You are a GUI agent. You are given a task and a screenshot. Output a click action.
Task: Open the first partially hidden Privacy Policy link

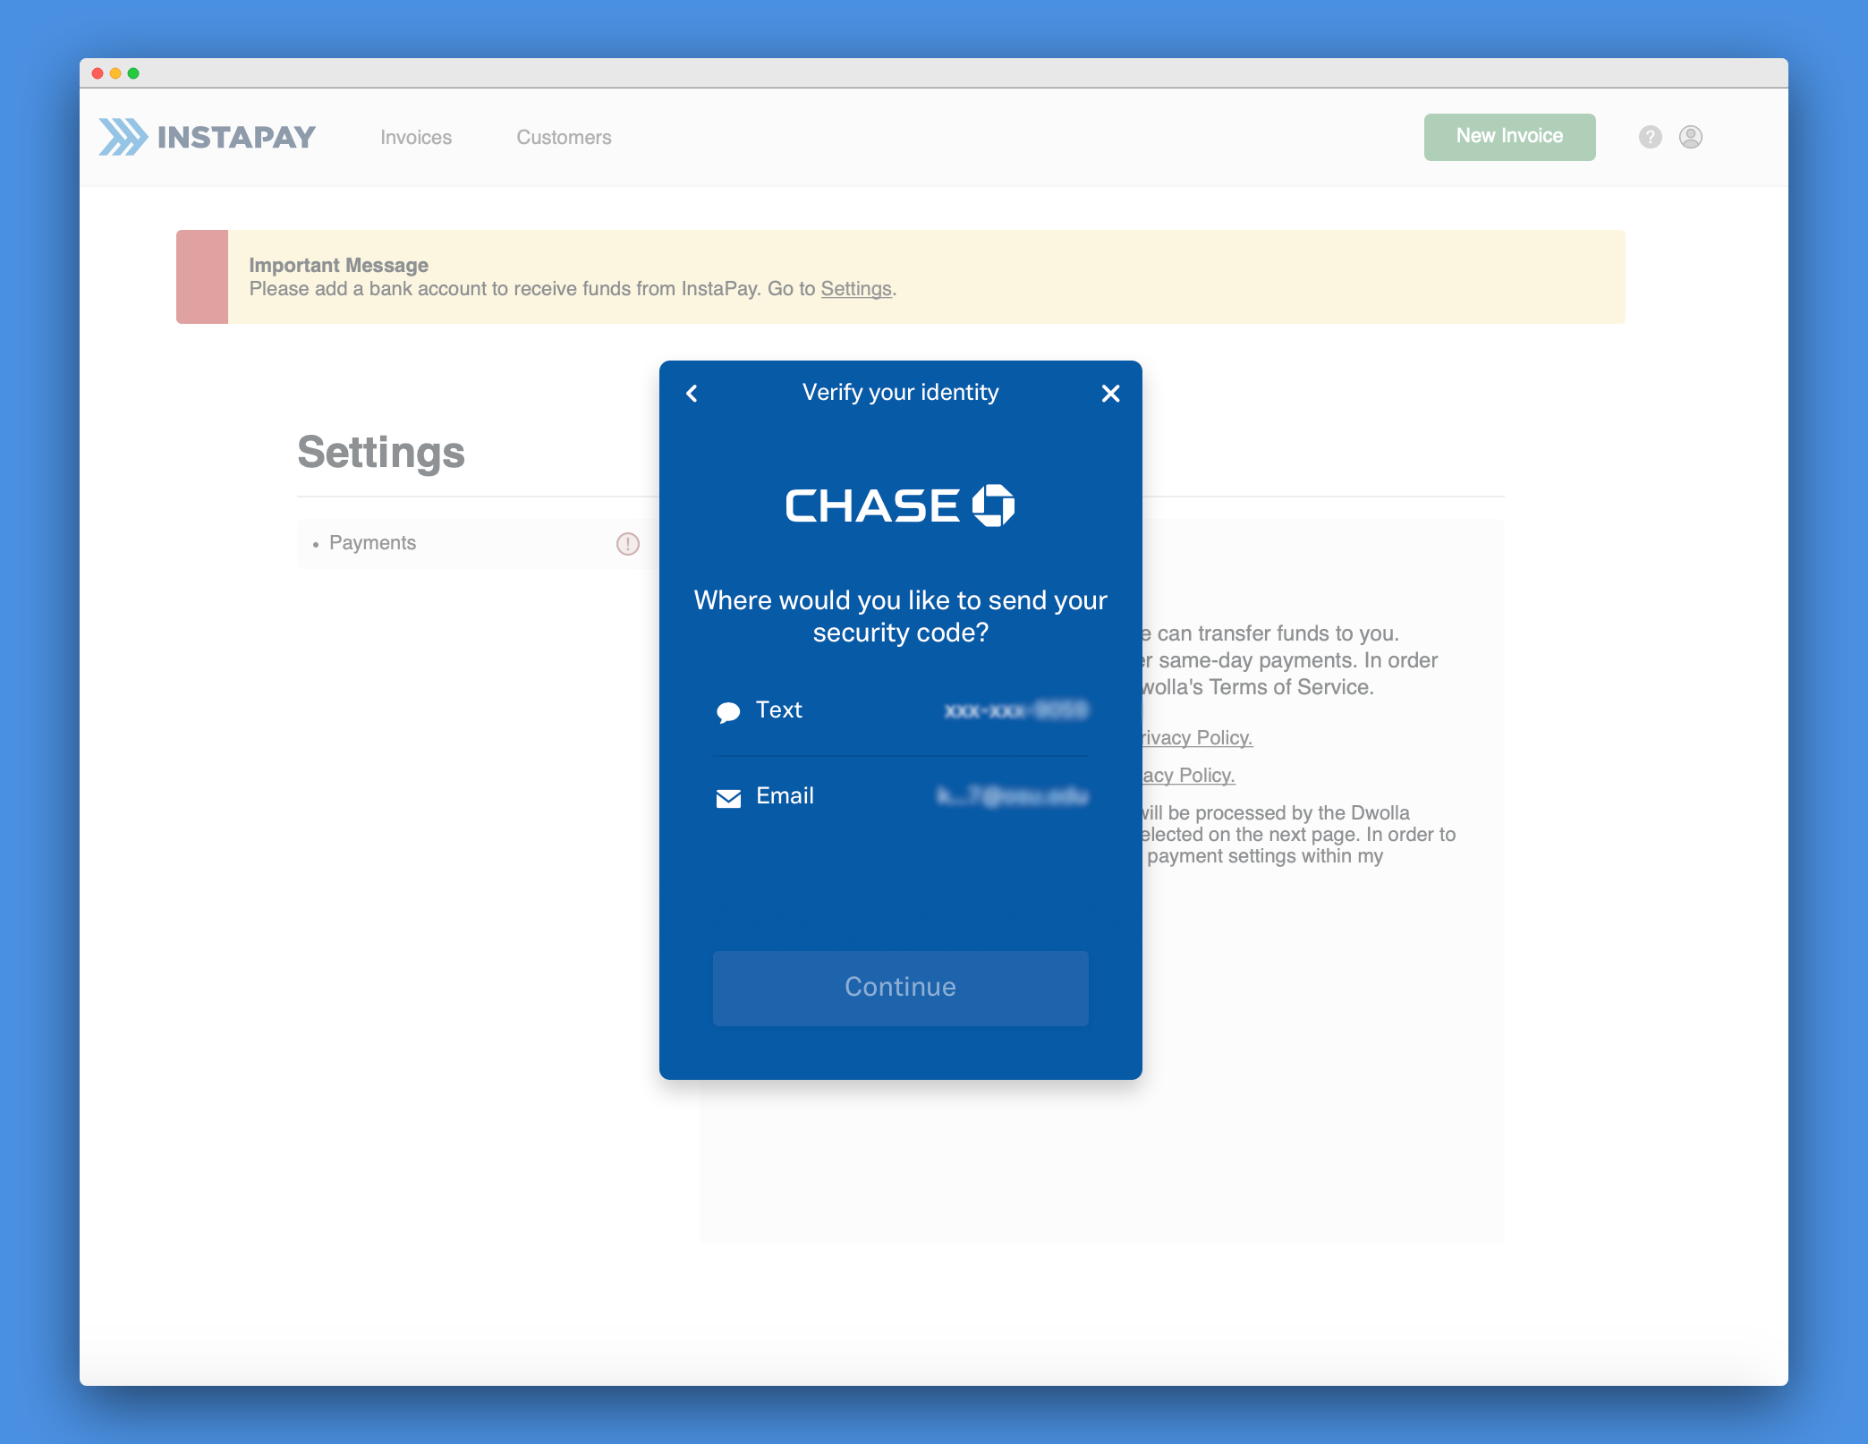(x=1197, y=738)
